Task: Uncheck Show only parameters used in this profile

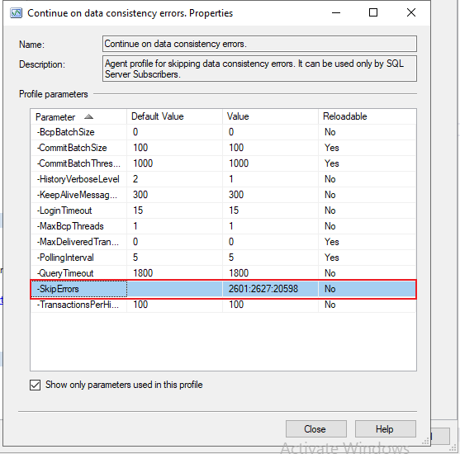Action: [x=36, y=385]
